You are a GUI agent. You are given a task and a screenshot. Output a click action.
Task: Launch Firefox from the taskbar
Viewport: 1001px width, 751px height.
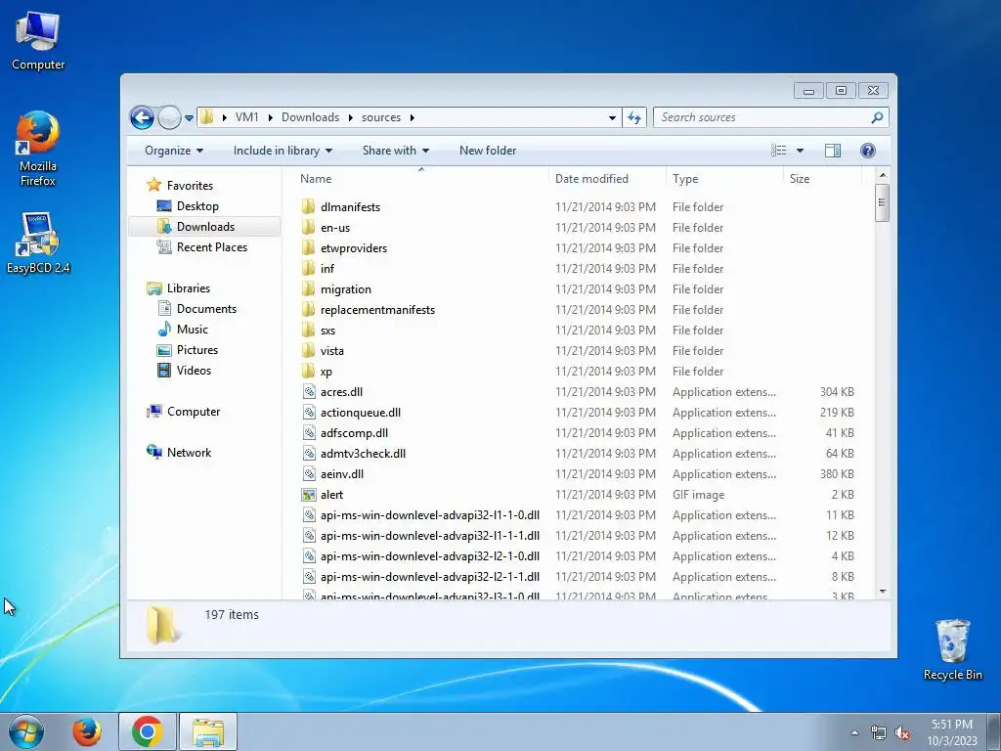pos(87,731)
